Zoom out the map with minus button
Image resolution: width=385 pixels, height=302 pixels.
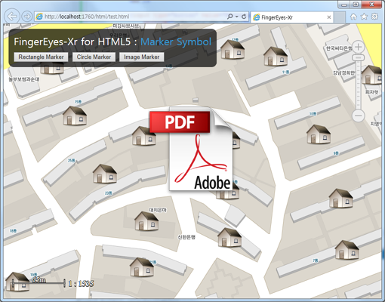click(359, 116)
